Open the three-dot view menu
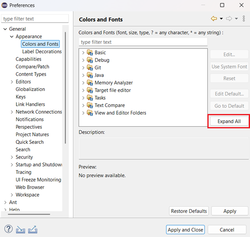 [x=244, y=19]
